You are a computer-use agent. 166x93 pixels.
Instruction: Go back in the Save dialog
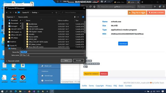[x=7, y=13]
